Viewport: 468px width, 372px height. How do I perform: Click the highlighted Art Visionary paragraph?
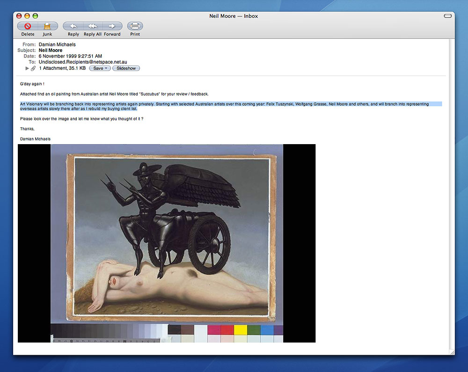(x=231, y=106)
